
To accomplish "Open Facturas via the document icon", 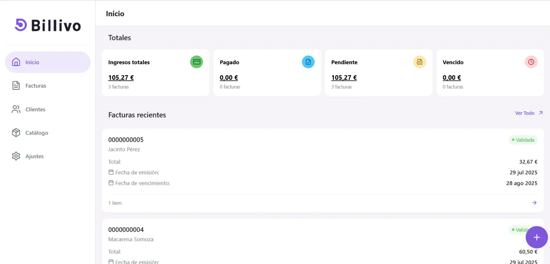I will (16, 86).
